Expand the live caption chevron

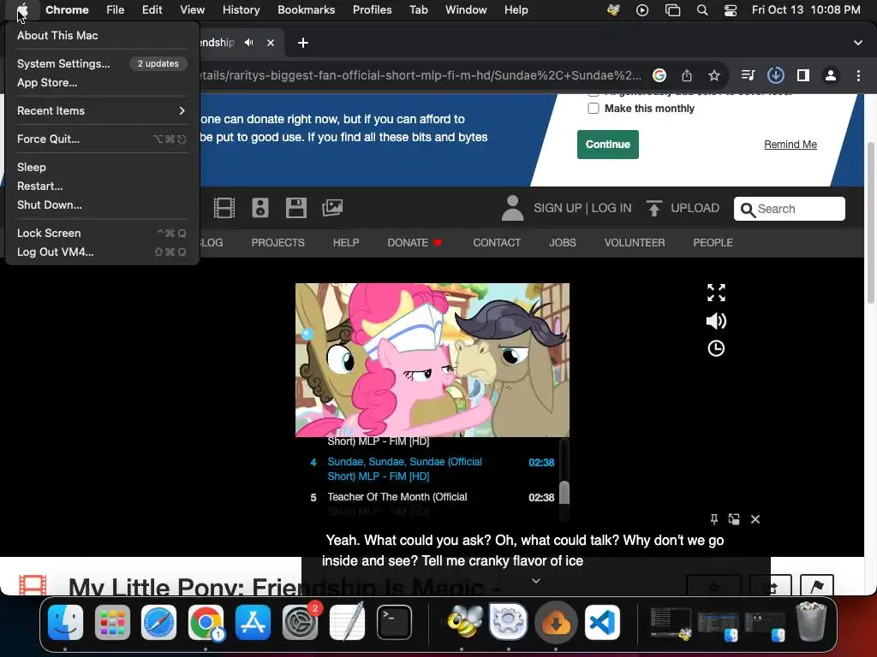pos(536,581)
